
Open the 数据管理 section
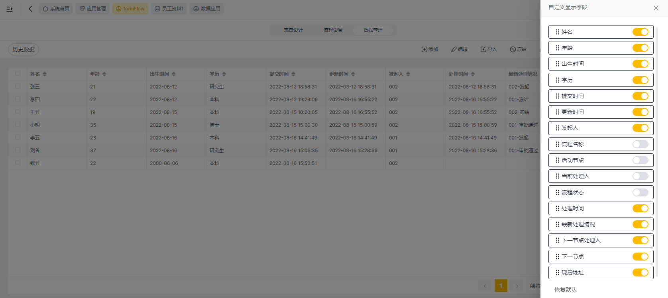[373, 30]
